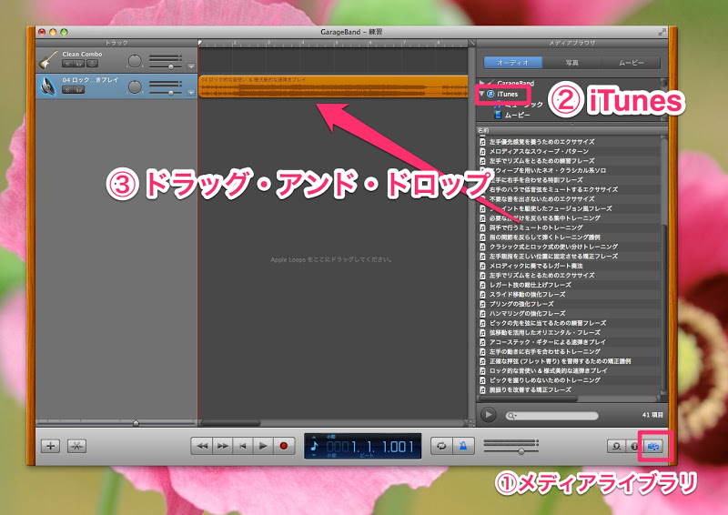The image size is (728, 515).
Task: Select the iTunes library source
Action: pos(508,94)
